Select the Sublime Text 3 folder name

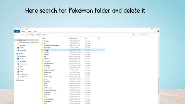tap(48, 77)
